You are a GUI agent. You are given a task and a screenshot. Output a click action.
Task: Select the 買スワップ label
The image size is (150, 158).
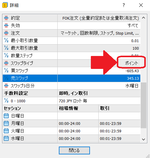tap(19, 71)
